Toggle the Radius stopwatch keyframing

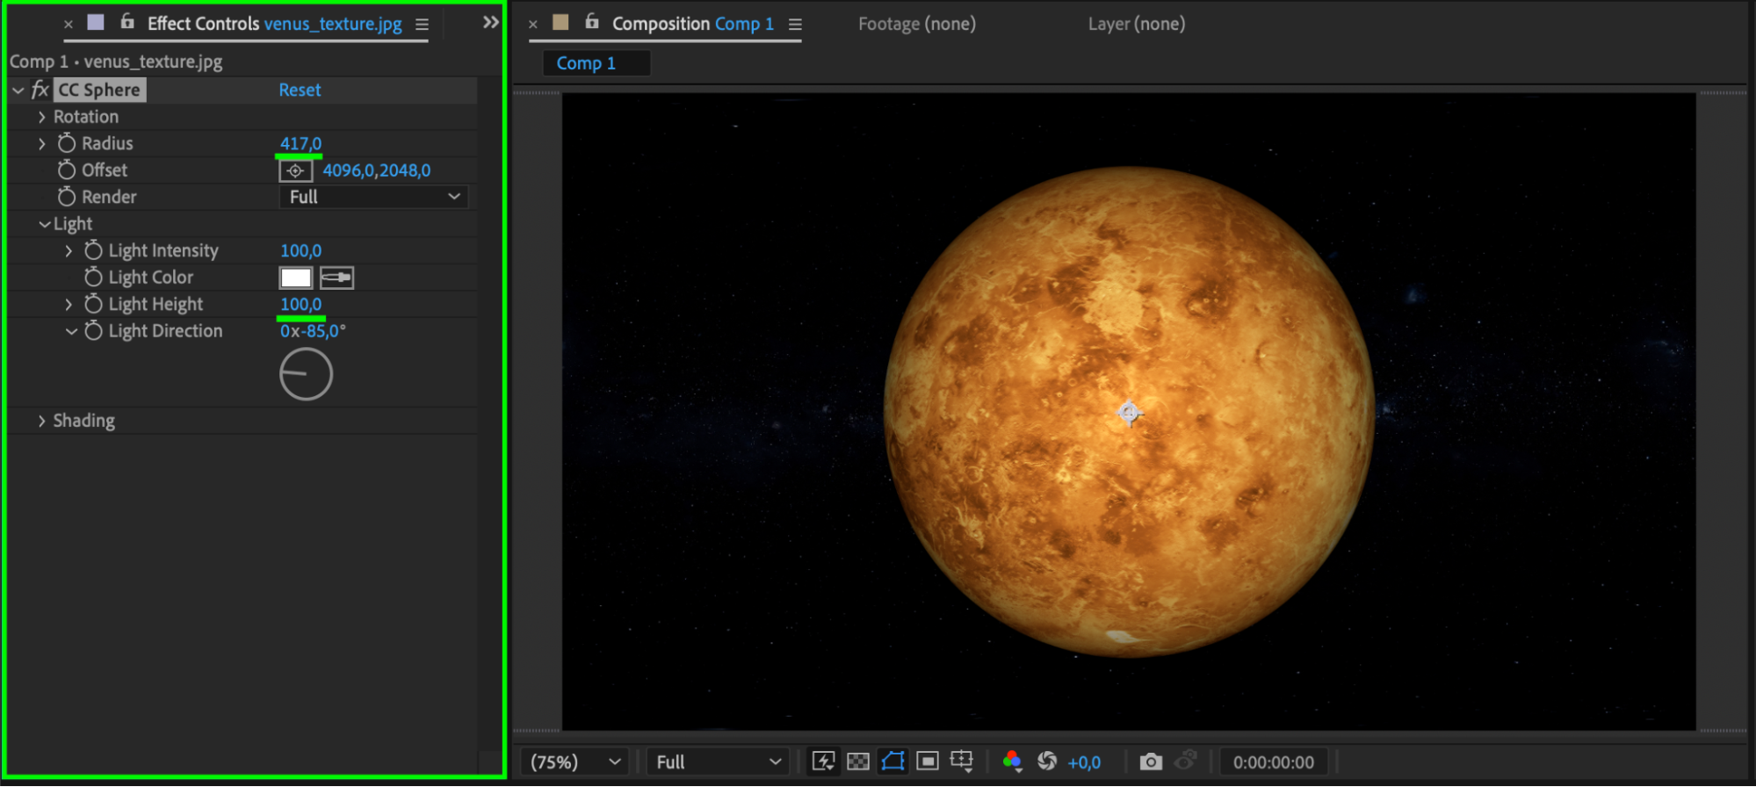click(67, 143)
